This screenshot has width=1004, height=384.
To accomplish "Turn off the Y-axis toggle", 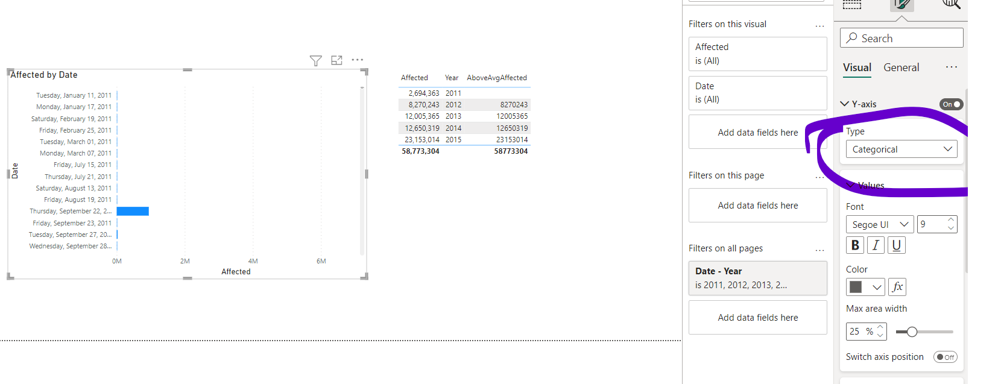I will coord(951,104).
